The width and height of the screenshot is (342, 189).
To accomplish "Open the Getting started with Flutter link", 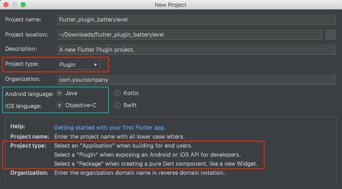I will click(x=110, y=127).
